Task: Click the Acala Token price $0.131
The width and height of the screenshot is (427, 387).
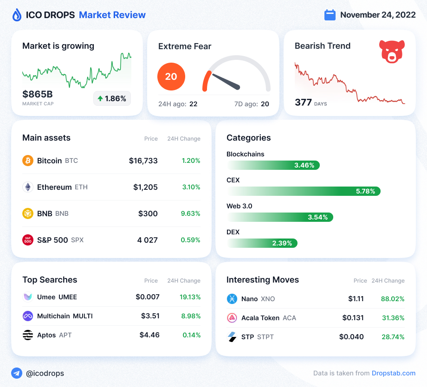Action: tap(353, 318)
